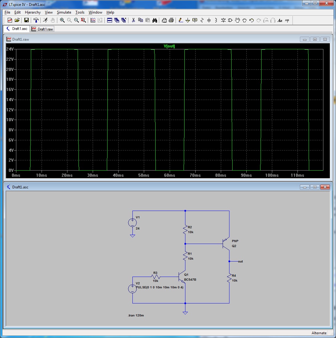Screen dimensions: 336x338
Task: Open the Edit menu
Action: [x=18, y=12]
